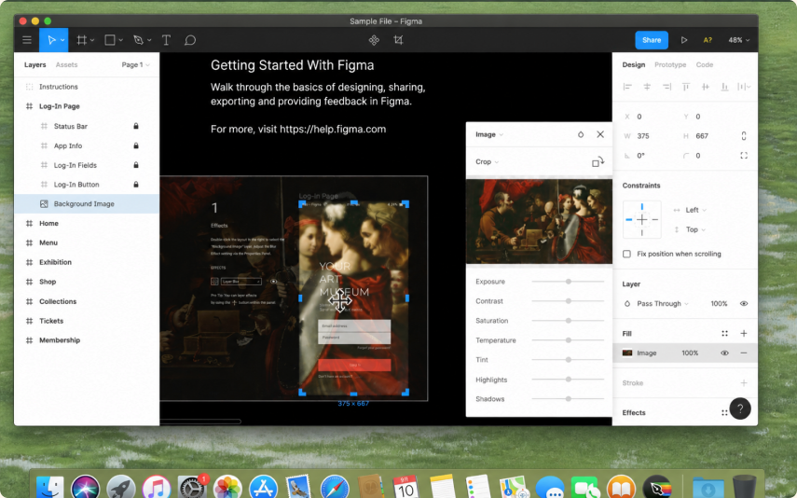Image resolution: width=797 pixels, height=498 pixels.
Task: Open Fill styles four-dot icon
Action: (725, 334)
